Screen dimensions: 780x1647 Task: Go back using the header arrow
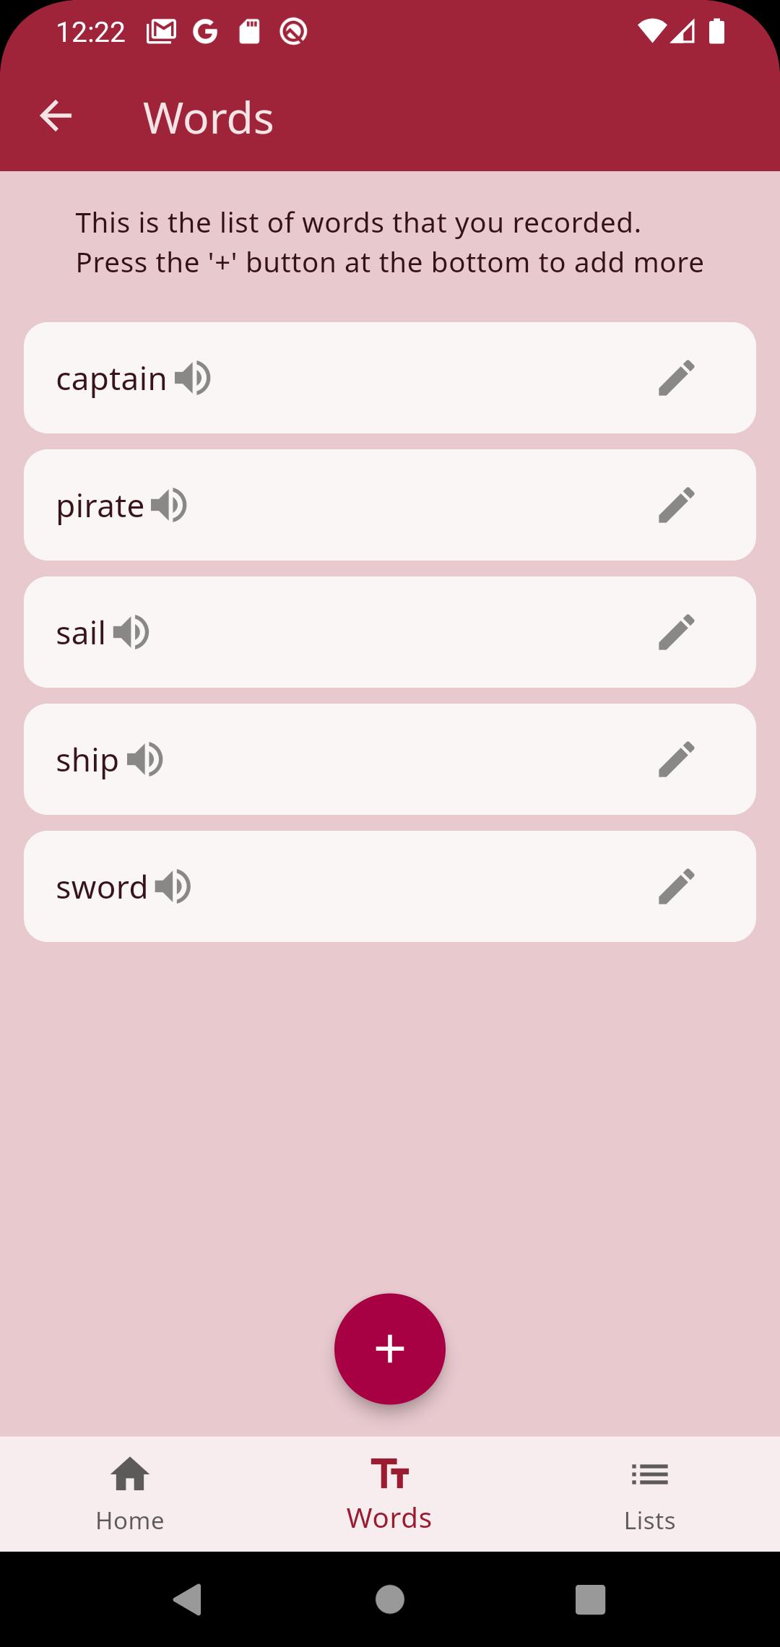pos(56,116)
